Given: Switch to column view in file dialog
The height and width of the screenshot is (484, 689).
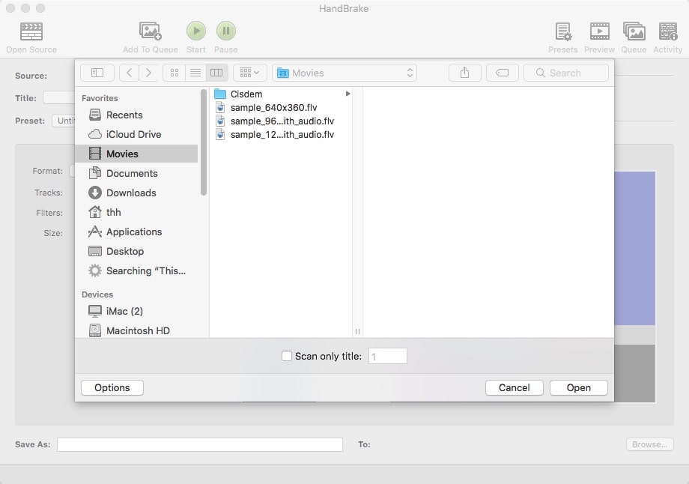Looking at the screenshot, I should tap(216, 73).
